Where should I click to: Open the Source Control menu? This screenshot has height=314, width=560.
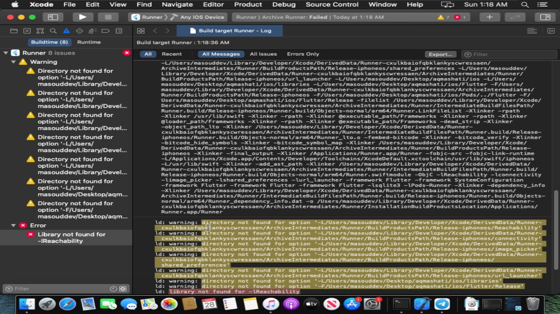pyautogui.click(x=332, y=4)
